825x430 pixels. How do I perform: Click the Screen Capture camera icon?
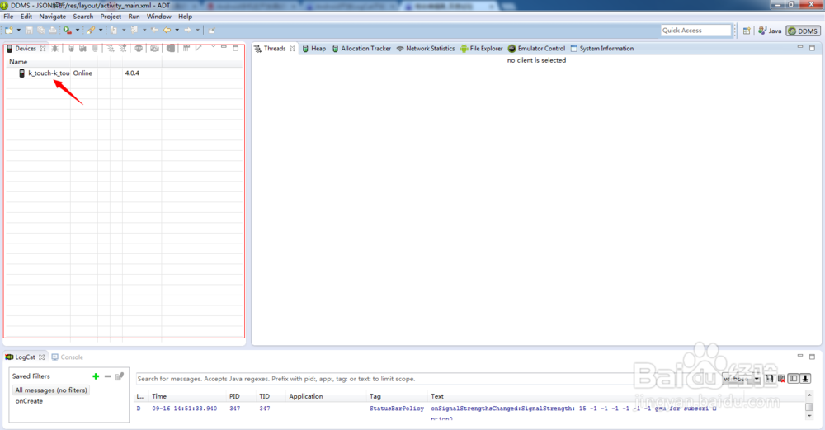click(154, 49)
